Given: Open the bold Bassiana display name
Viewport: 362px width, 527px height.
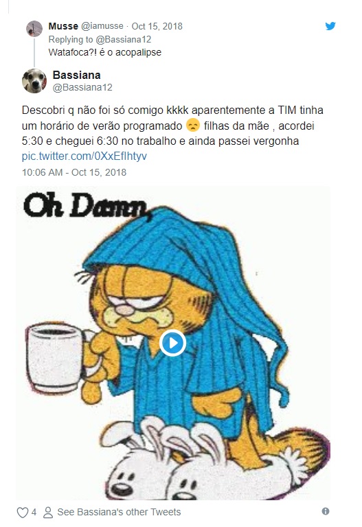Looking at the screenshot, I should 76,75.
